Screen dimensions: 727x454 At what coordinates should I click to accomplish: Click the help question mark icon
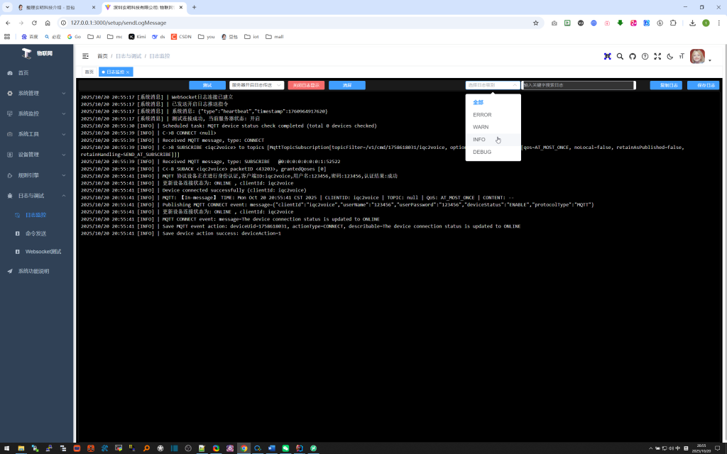pyautogui.click(x=645, y=56)
